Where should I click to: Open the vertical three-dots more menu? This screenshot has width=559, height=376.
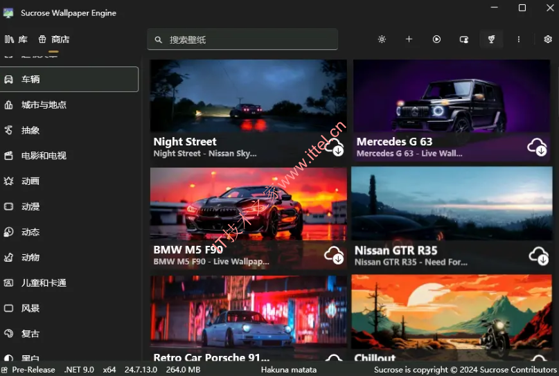(x=519, y=39)
